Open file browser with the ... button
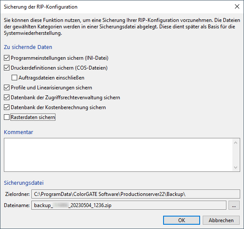The width and height of the screenshot is (244, 229). (234, 205)
